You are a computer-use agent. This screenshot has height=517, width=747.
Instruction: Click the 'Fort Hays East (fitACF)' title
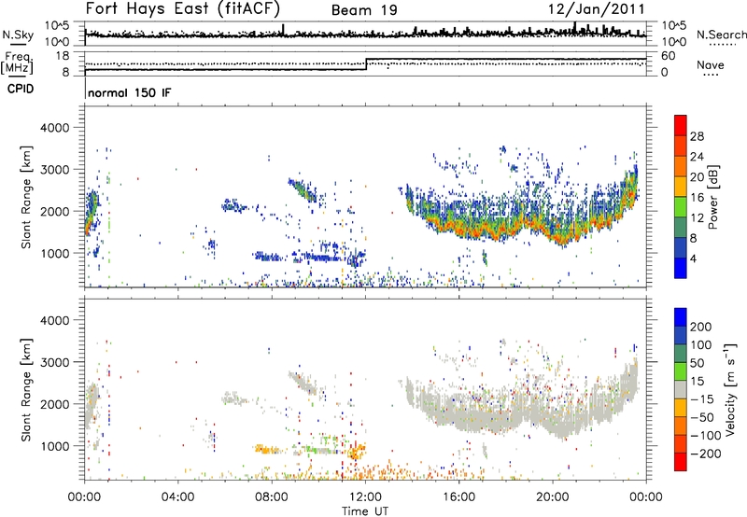point(183,8)
